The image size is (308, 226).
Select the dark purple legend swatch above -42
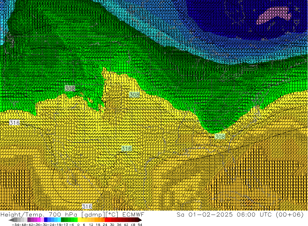tap(29, 220)
